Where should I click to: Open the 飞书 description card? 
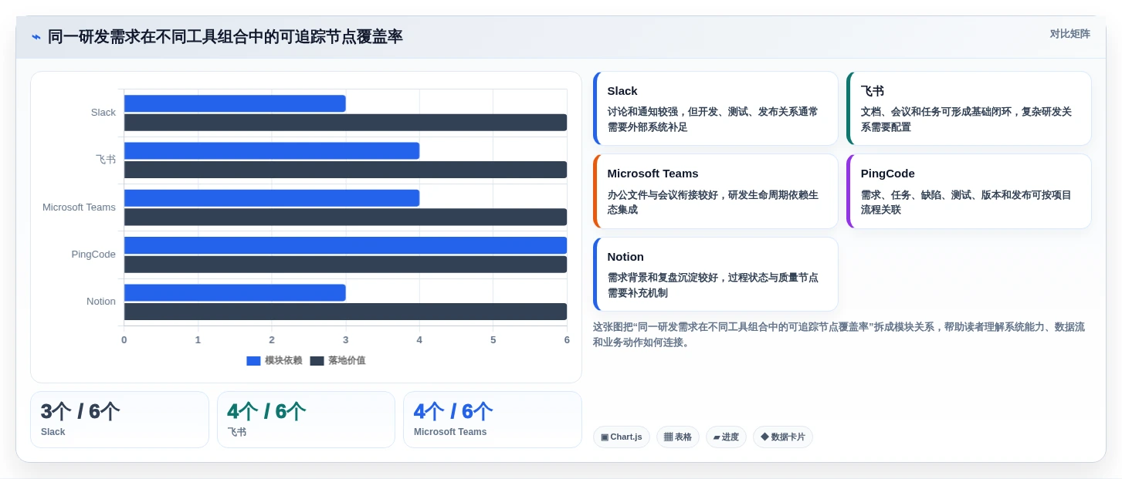coord(968,108)
